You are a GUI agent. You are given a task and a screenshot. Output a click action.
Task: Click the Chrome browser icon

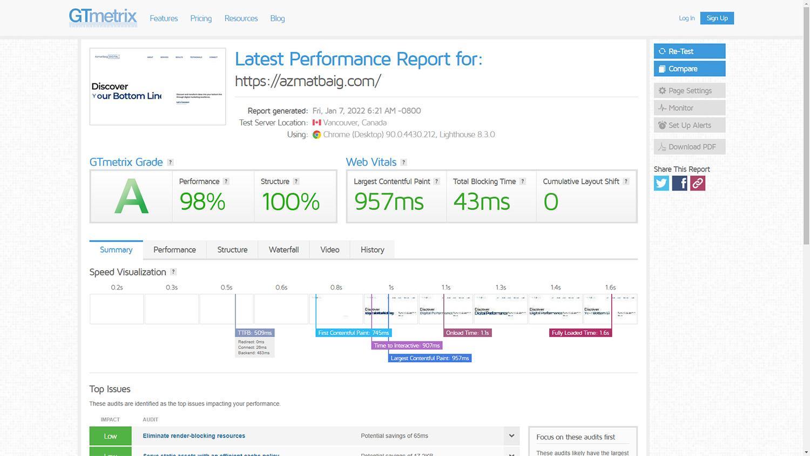pos(316,135)
